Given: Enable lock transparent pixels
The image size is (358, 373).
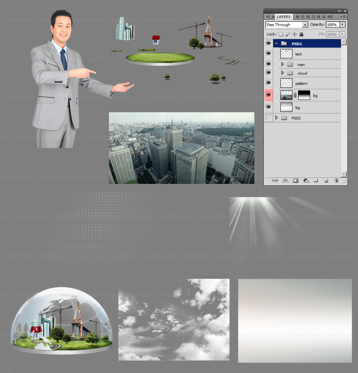Looking at the screenshot, I should click(281, 34).
